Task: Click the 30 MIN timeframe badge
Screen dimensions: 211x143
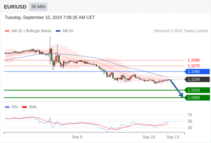Action: coord(39,7)
